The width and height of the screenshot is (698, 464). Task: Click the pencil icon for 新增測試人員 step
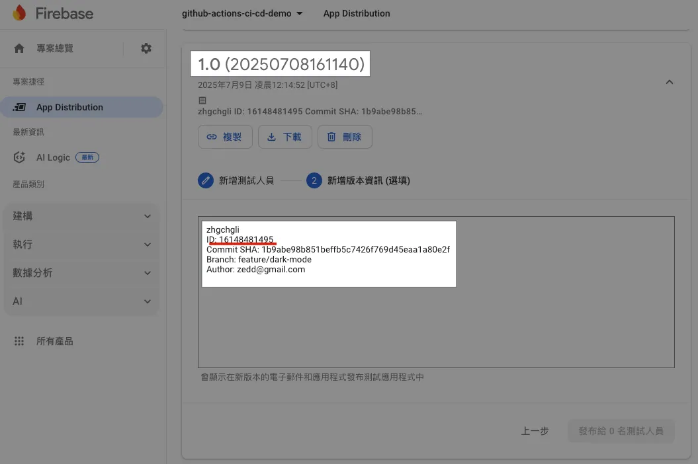coord(206,180)
